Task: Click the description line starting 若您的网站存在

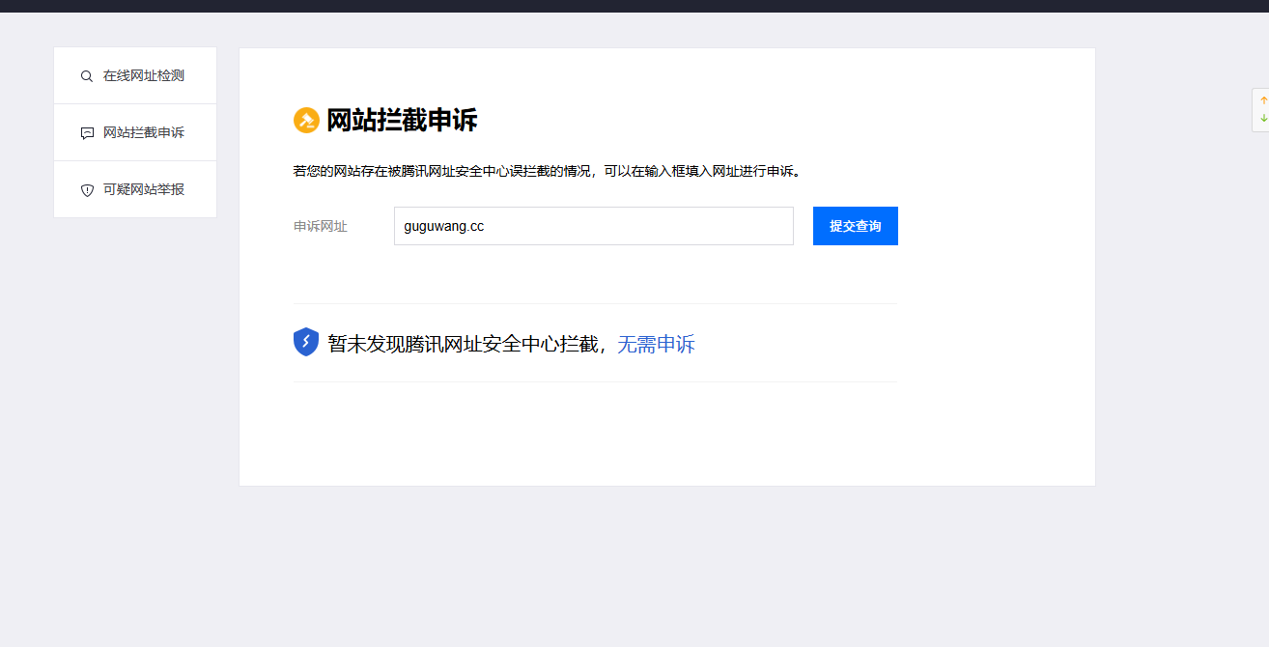Action: [x=547, y=171]
